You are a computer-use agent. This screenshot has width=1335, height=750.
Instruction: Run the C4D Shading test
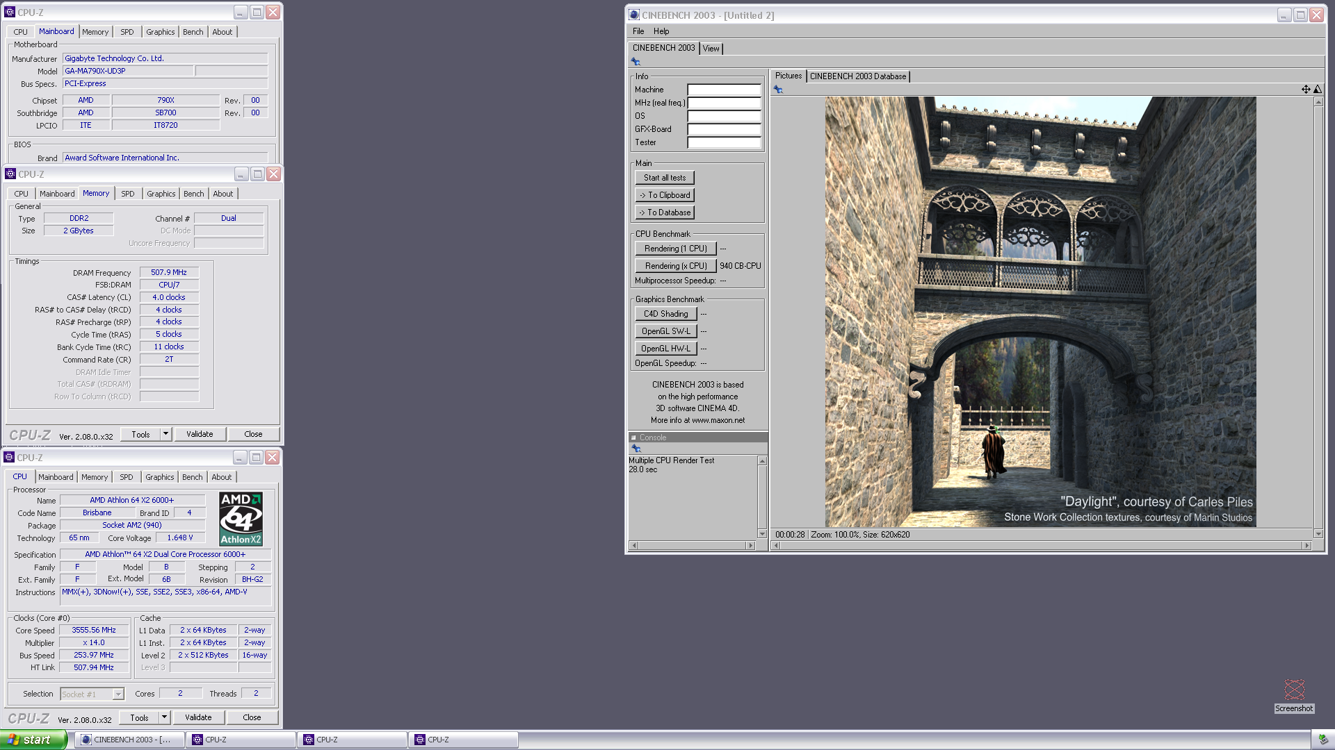(665, 314)
